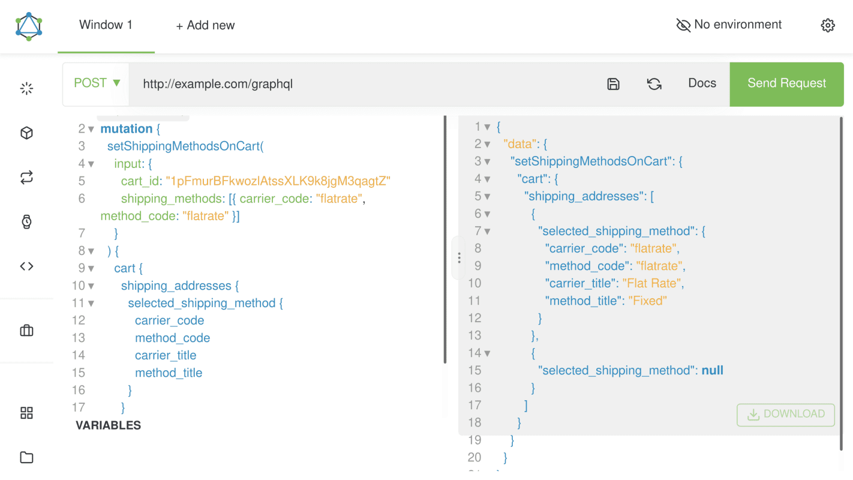Expand the VARIABLES section

(108, 425)
